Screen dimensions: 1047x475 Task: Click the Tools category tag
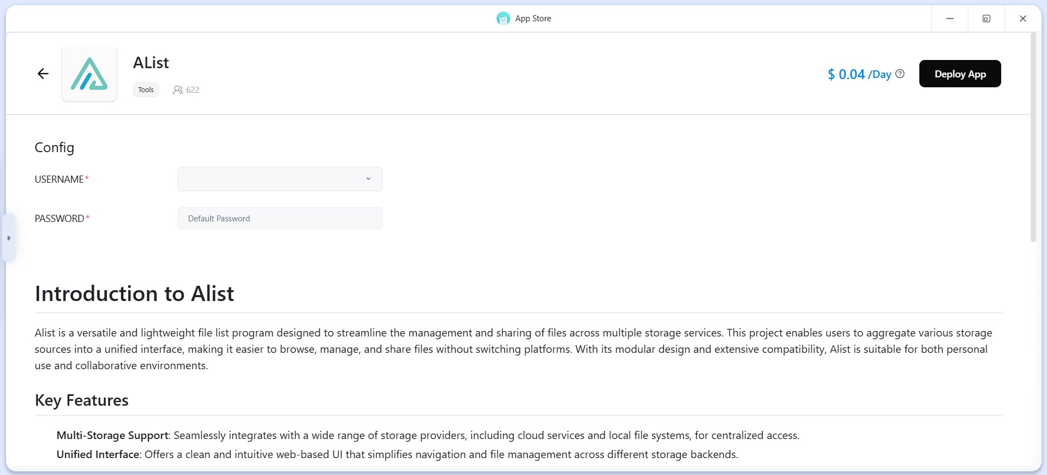(x=146, y=90)
